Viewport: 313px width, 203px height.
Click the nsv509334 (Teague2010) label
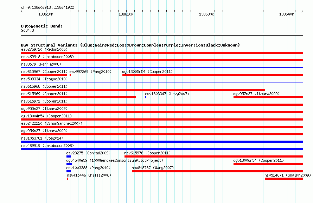(x=44, y=79)
